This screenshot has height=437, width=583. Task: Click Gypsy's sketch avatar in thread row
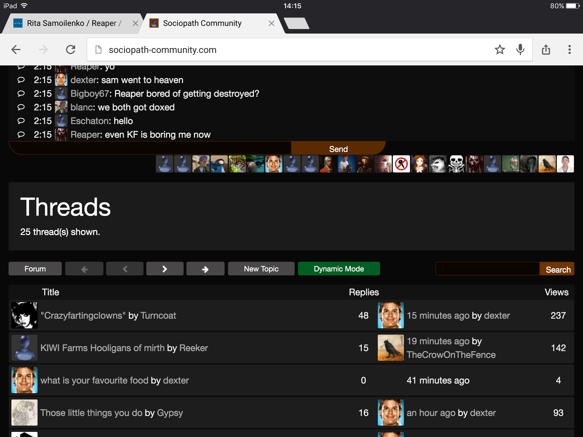tap(24, 413)
